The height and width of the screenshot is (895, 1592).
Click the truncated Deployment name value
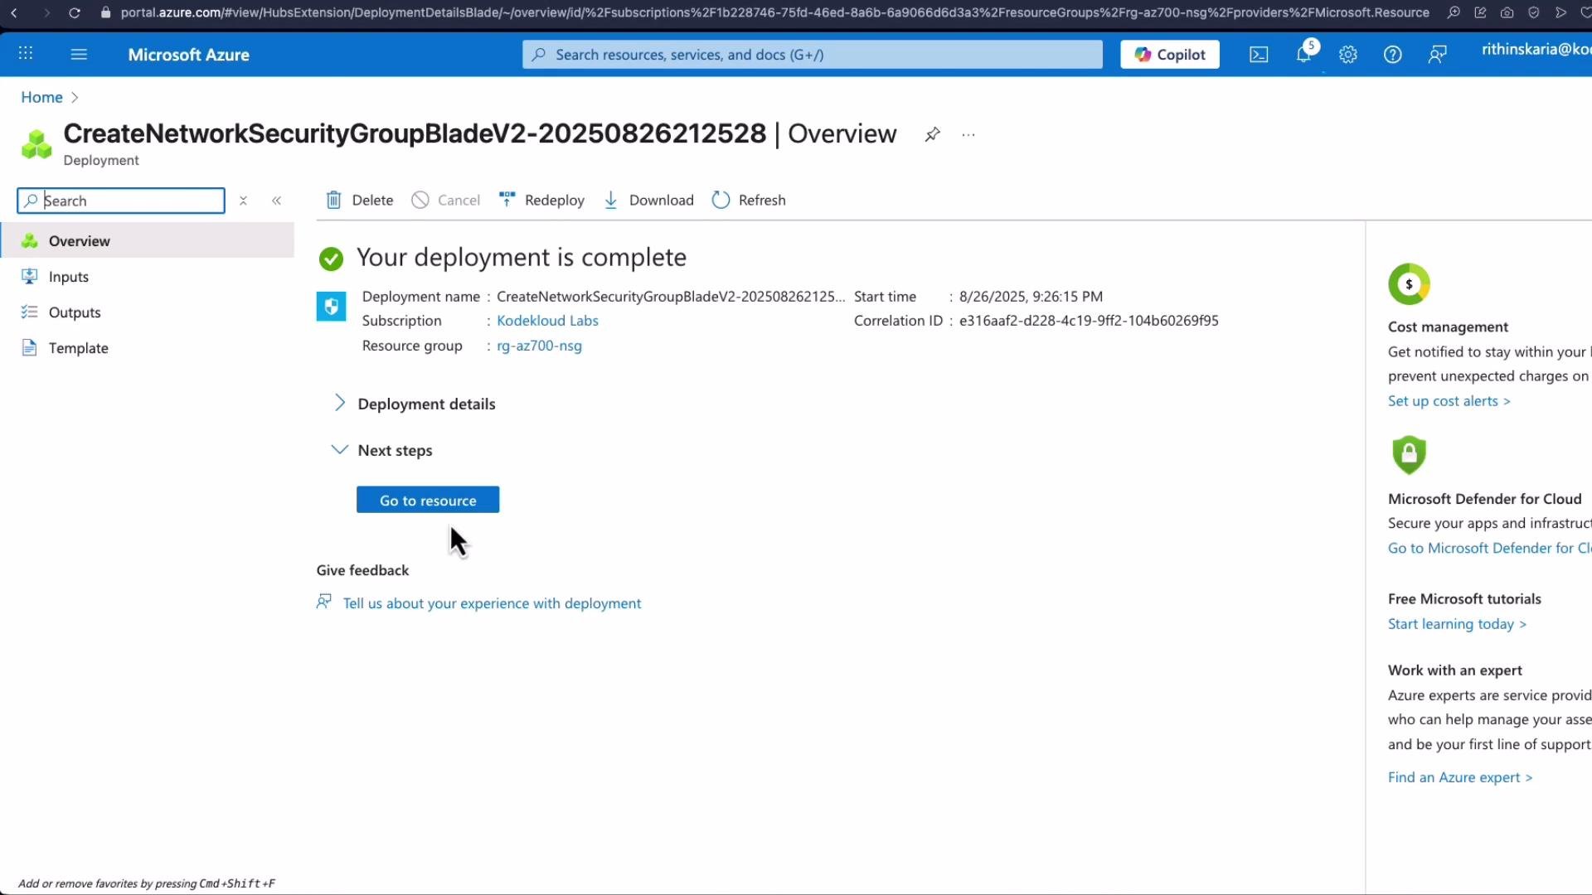click(671, 297)
